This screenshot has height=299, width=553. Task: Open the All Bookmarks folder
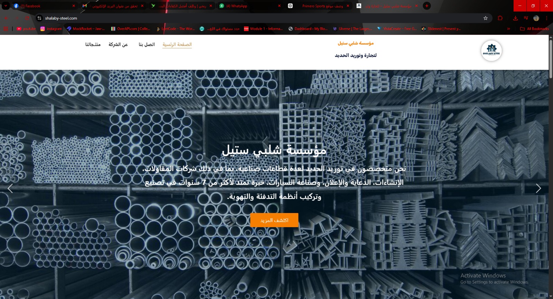click(534, 29)
